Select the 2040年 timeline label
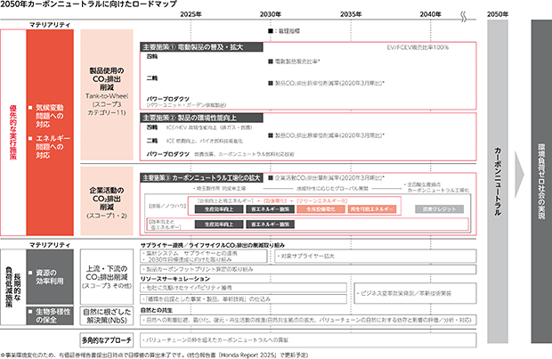Viewport: 552px width, 359px height. tap(430, 14)
